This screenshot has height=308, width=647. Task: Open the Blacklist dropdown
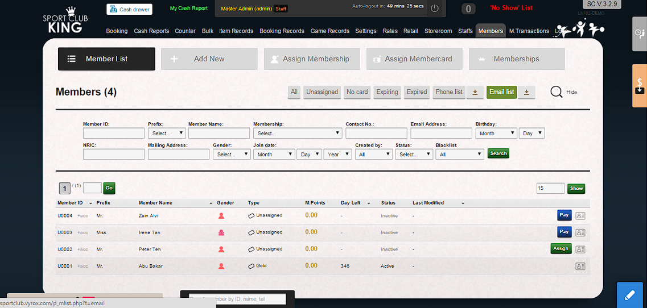460,154
